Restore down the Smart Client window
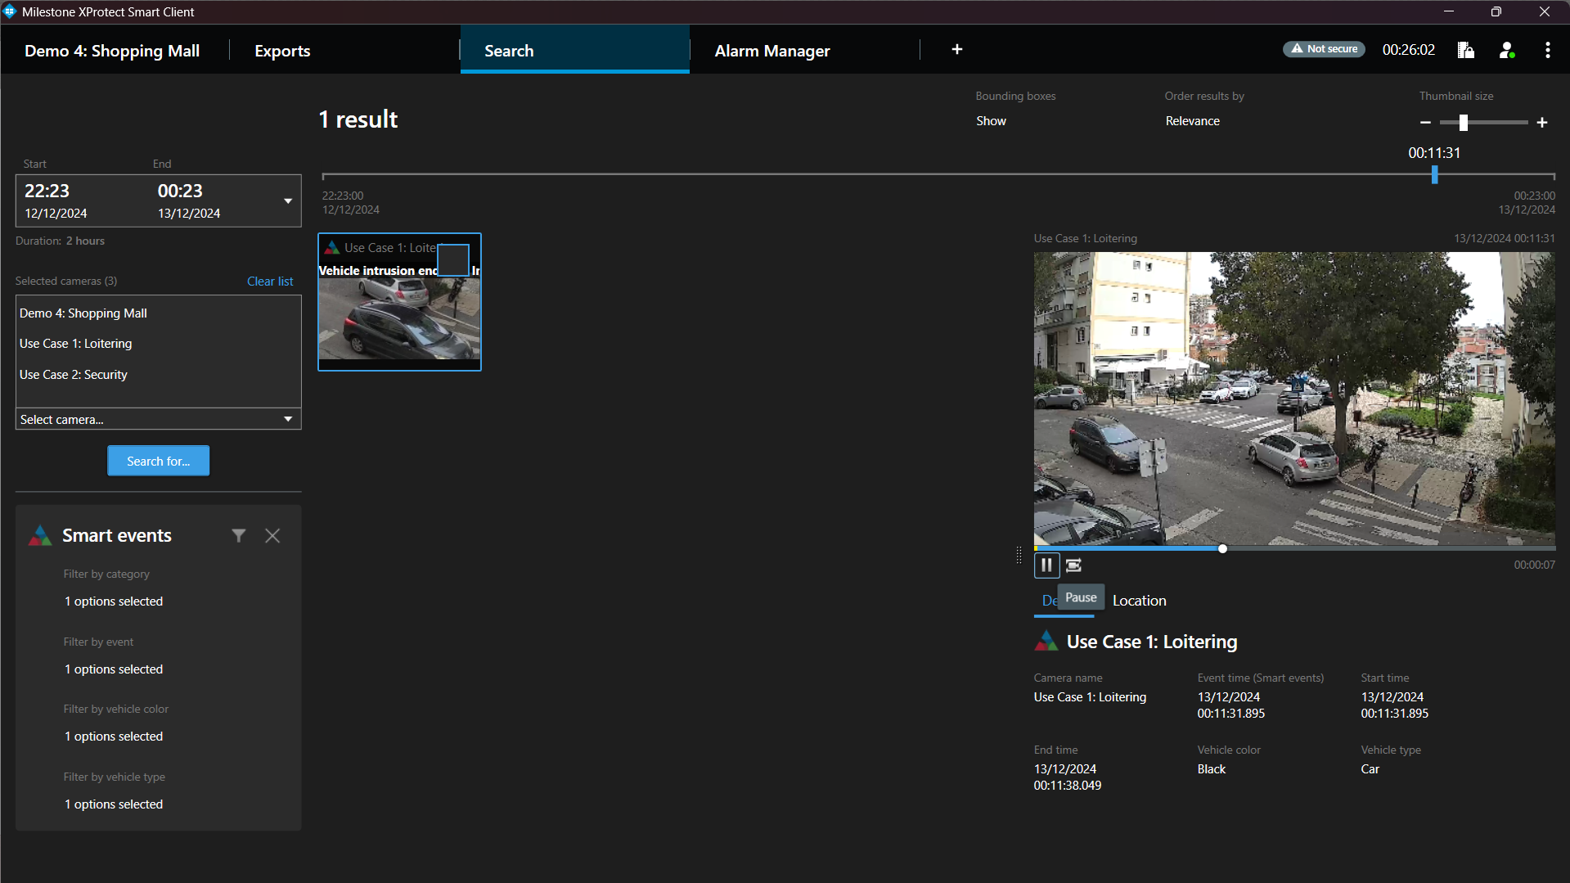The height and width of the screenshot is (883, 1570). pyautogui.click(x=1496, y=11)
